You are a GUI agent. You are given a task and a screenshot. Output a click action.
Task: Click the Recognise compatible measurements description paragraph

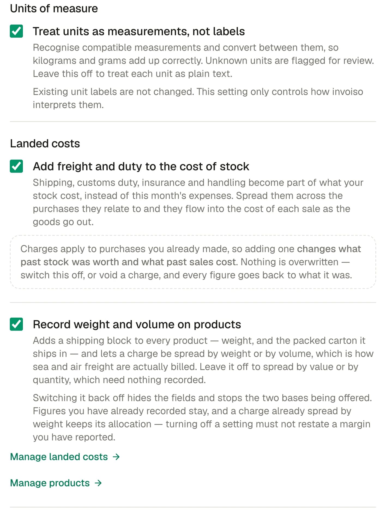click(x=203, y=61)
